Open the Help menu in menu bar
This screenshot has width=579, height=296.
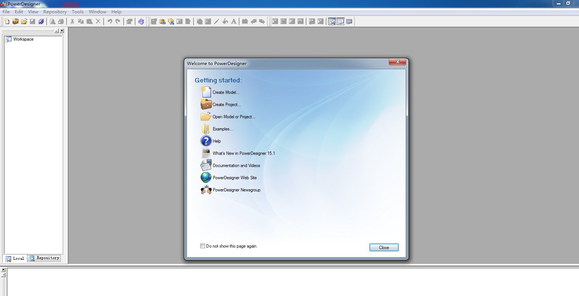tap(116, 12)
